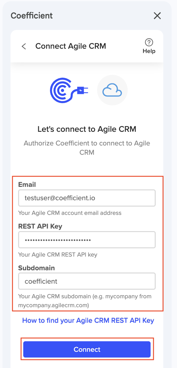Screen dimensions: 177x368
Task: Click the blue Connect button
Action: (x=87, y=349)
